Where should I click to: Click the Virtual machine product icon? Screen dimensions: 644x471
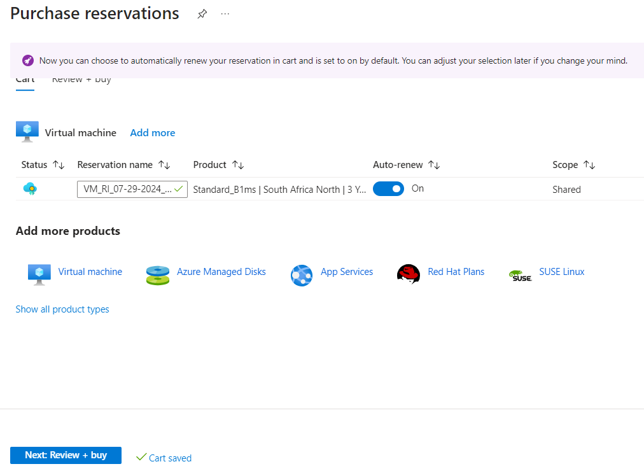38,272
